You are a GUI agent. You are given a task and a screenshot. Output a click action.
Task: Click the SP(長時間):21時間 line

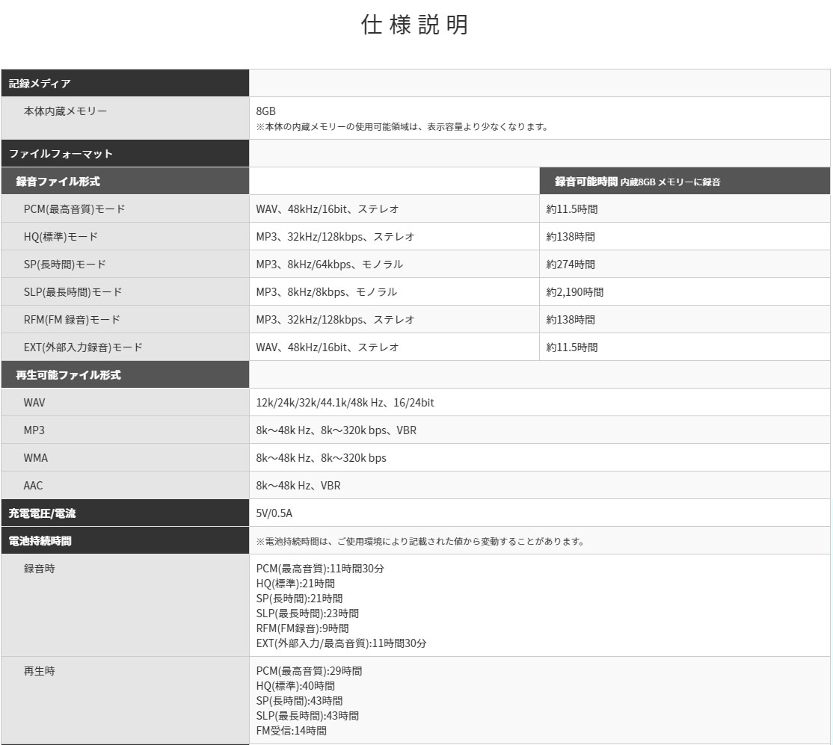tap(299, 599)
